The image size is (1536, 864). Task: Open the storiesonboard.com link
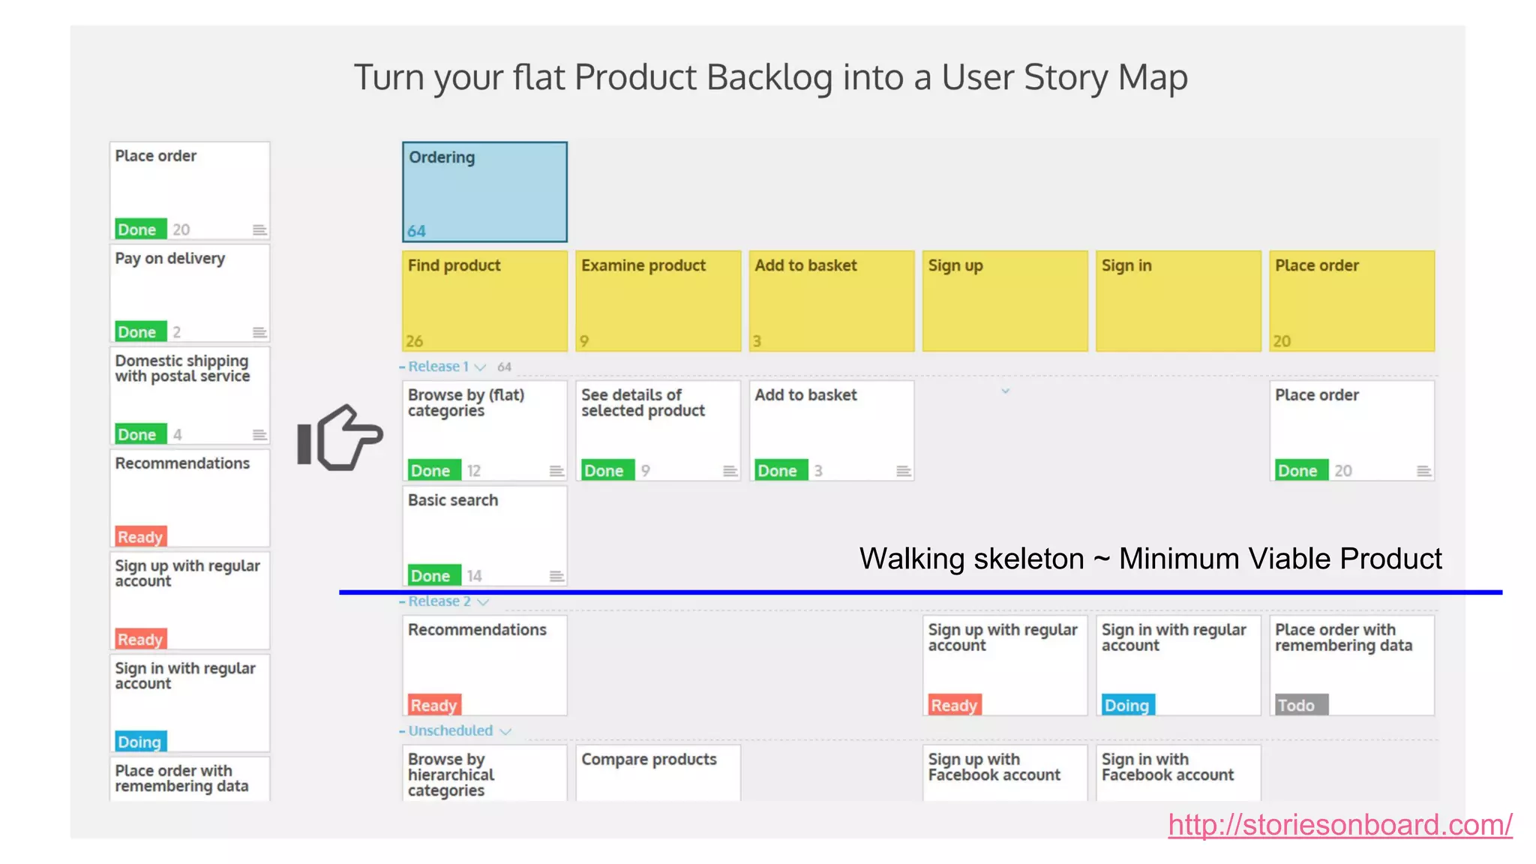tap(1339, 825)
